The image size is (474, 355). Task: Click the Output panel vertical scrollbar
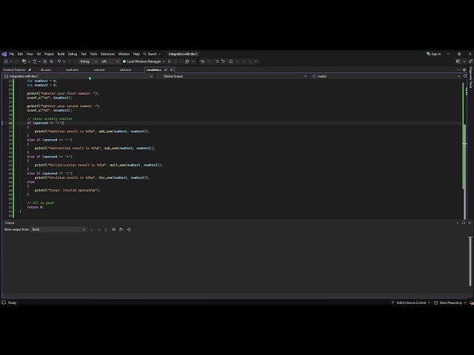[x=470, y=261]
